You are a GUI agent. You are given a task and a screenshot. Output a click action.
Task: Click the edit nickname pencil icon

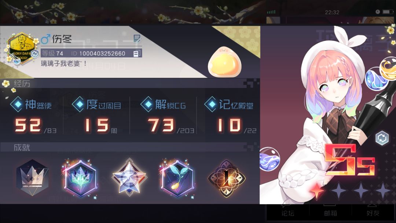coord(137,39)
